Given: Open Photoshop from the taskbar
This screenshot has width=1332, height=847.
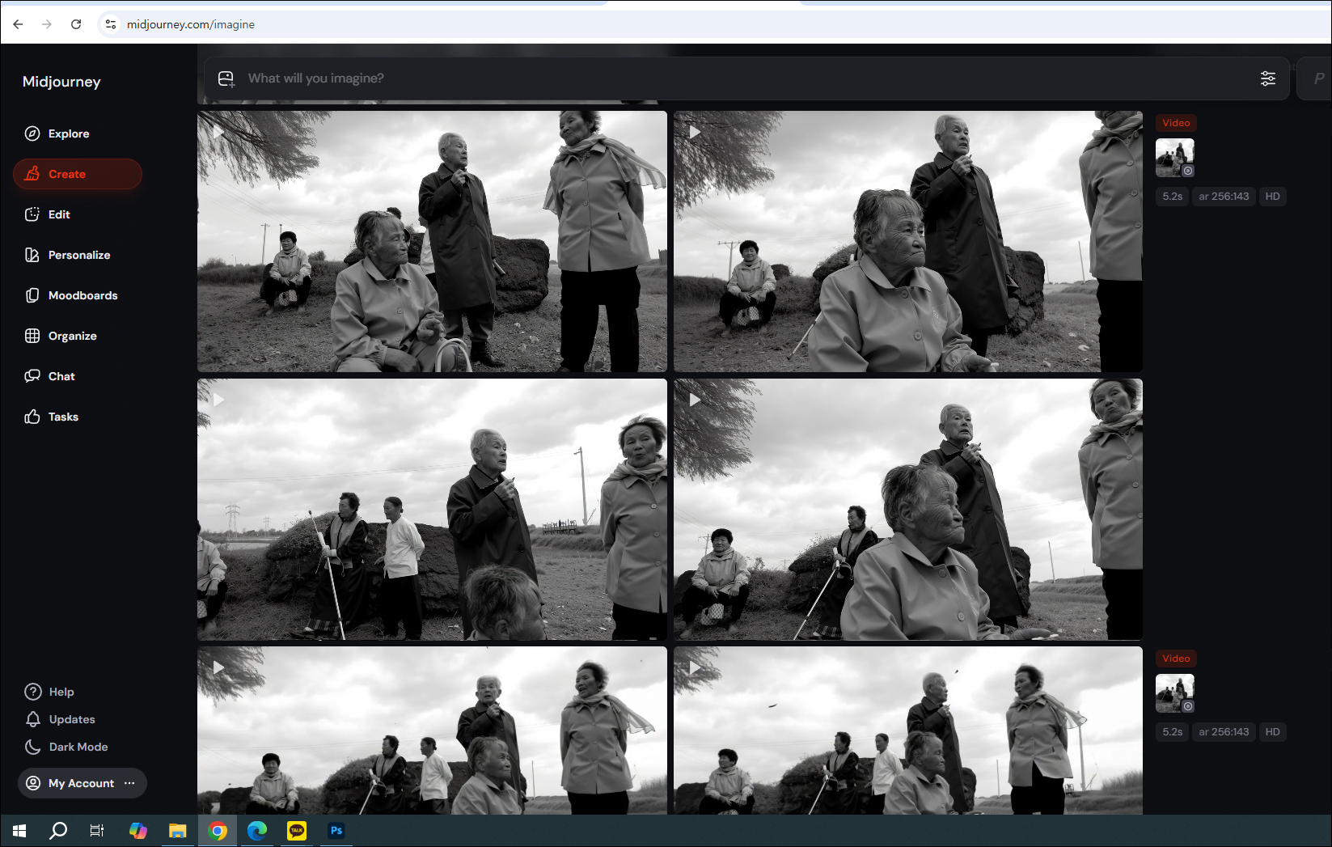Looking at the screenshot, I should 336,831.
